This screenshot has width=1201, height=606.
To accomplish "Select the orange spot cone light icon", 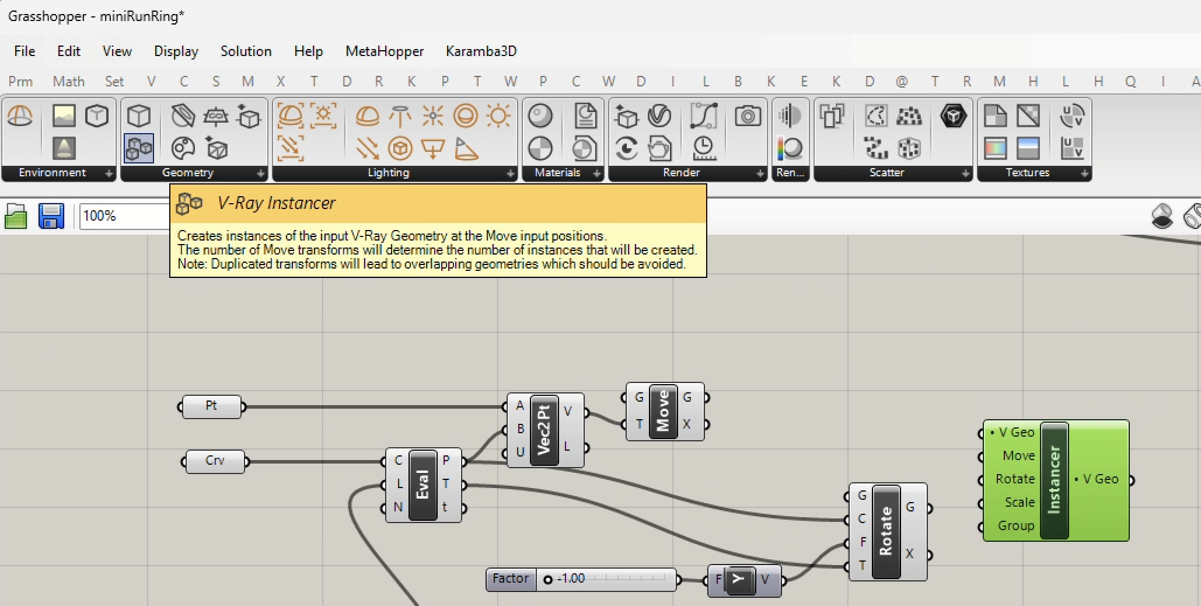I will [x=466, y=148].
